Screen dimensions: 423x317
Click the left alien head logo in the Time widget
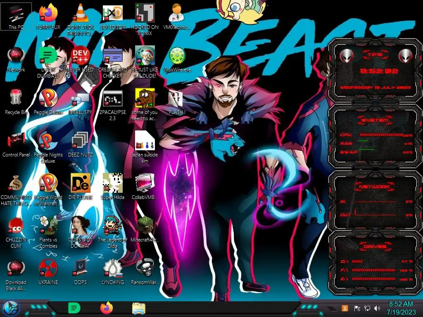click(x=347, y=56)
